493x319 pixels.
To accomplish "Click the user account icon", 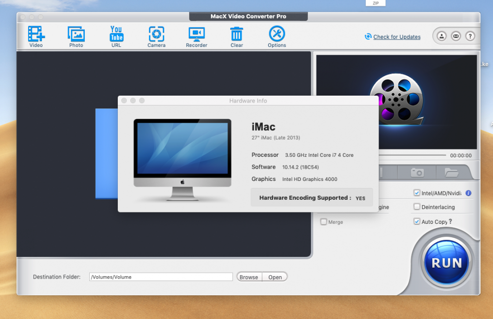I will tap(441, 36).
